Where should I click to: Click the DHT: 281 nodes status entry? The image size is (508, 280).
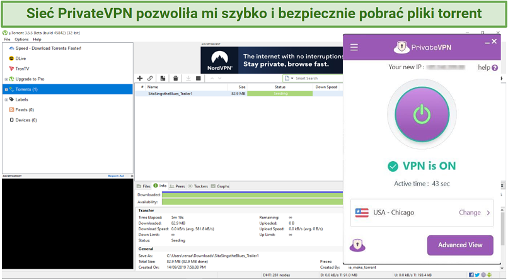click(x=276, y=275)
